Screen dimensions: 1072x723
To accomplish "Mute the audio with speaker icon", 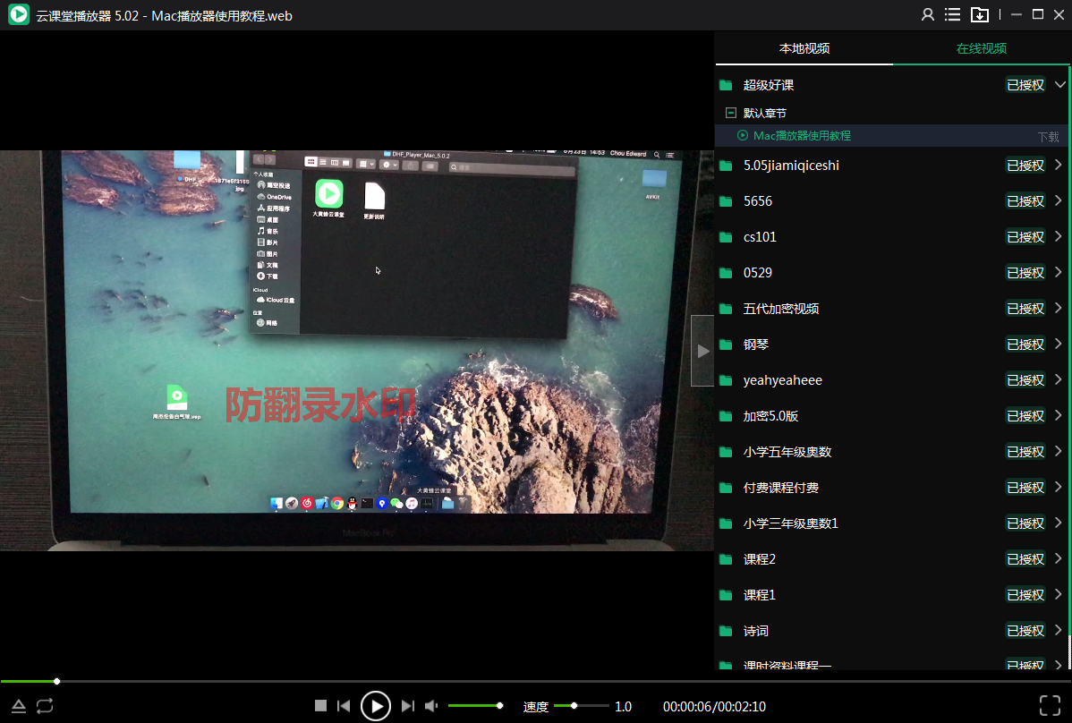I will [431, 706].
